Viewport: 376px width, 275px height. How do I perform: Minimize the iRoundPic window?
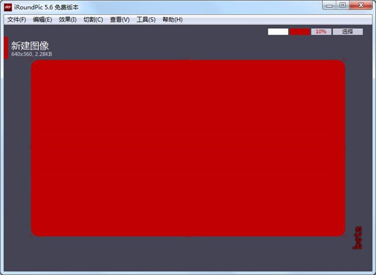(x=330, y=5)
